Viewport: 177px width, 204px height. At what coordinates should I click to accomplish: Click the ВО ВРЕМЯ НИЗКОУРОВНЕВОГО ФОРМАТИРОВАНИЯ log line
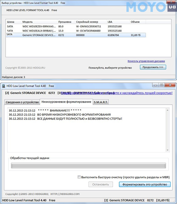(60, 115)
